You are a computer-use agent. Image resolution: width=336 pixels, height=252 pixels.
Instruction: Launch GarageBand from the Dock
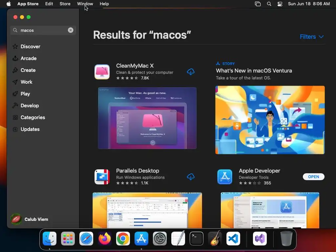pyautogui.click(x=215, y=238)
